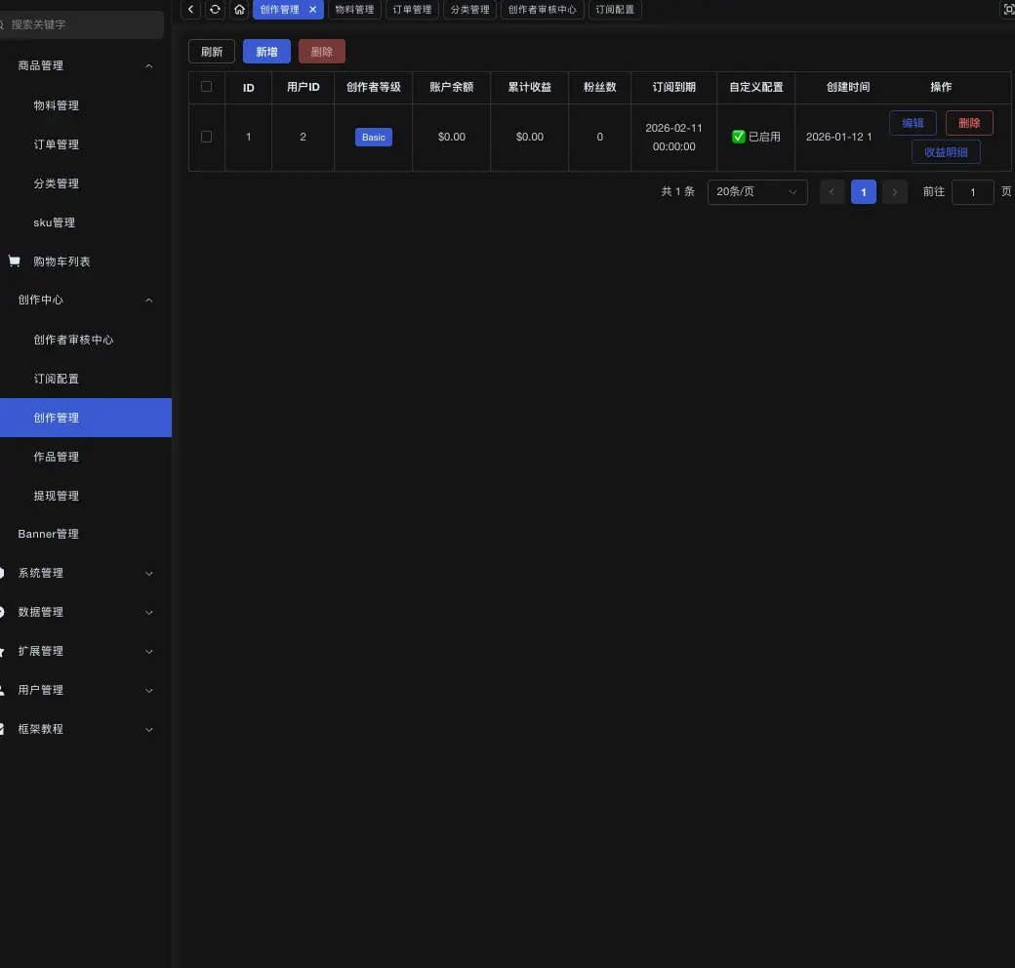The height and width of the screenshot is (968, 1015).
Task: Go to the previous page with the left arrow
Action: 832,192
